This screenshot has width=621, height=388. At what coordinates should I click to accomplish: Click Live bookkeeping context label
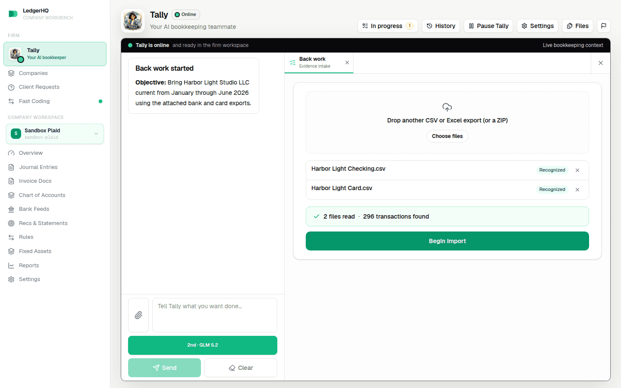pos(573,45)
